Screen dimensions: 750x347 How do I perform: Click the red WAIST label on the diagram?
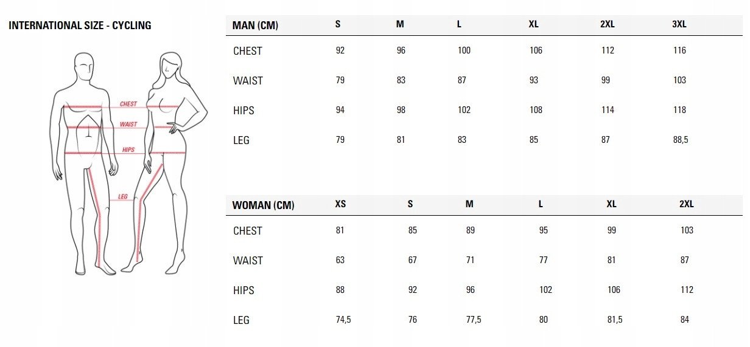128,124
